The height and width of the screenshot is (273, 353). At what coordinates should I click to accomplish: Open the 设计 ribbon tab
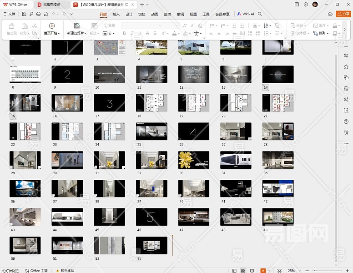pyautogui.click(x=129, y=14)
